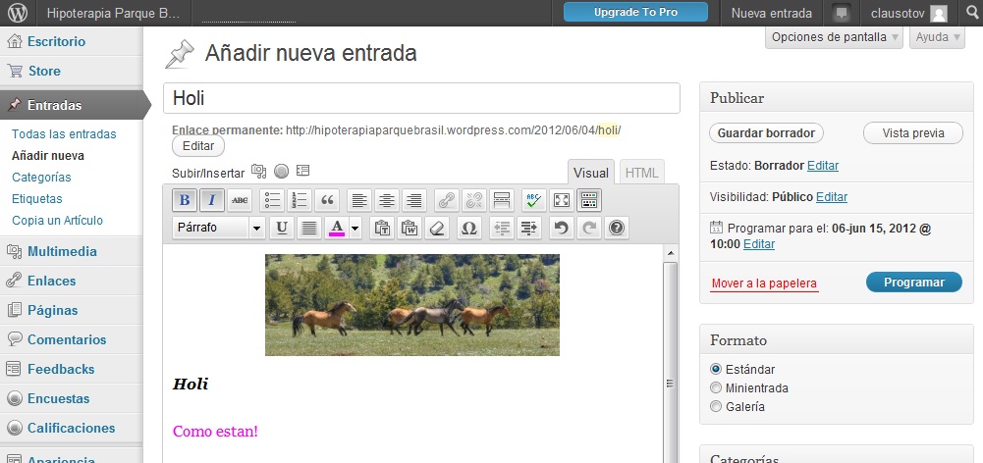This screenshot has width=983, height=463.
Task: Insert a blockquote with the quote icon
Action: pyautogui.click(x=328, y=200)
